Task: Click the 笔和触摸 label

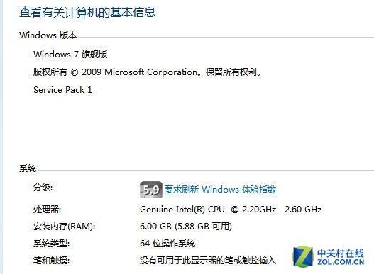Action: coord(52,260)
